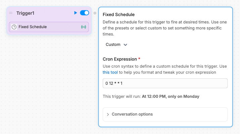Click the connector dot beside Trigger1 node

tap(95, 13)
